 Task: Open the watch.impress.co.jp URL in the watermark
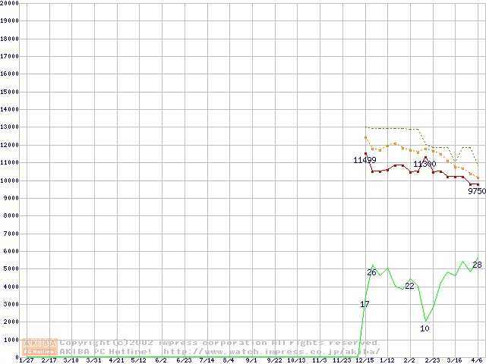(x=271, y=351)
